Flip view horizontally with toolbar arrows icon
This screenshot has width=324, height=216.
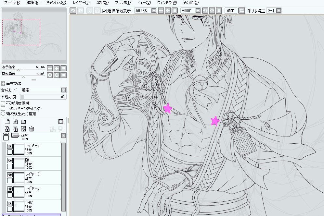[x=241, y=10]
